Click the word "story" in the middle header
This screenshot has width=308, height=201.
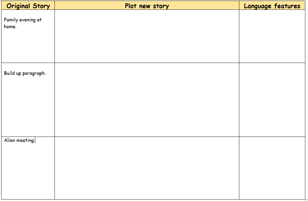[x=161, y=6]
